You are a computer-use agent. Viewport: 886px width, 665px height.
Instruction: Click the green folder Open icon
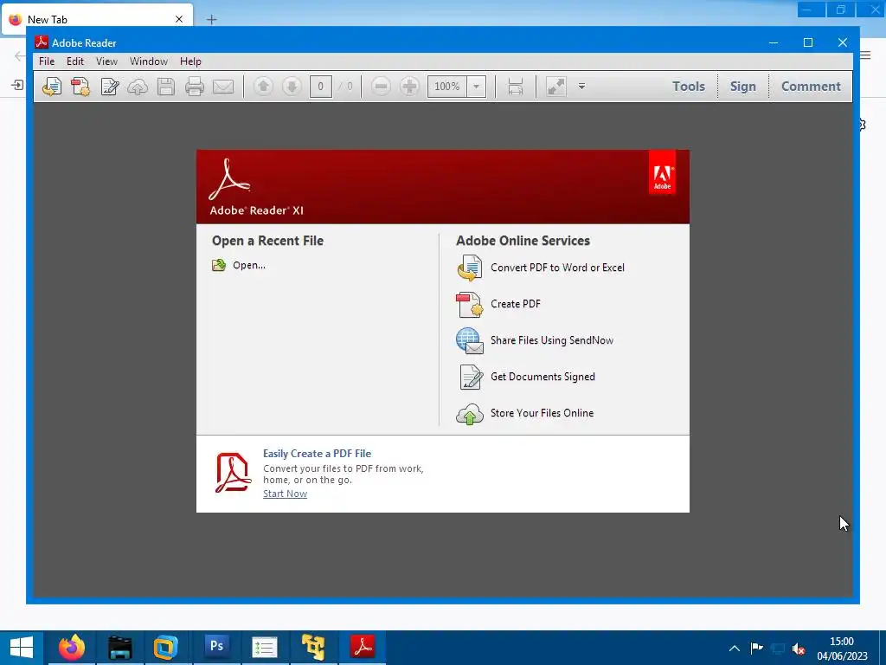pyautogui.click(x=219, y=265)
